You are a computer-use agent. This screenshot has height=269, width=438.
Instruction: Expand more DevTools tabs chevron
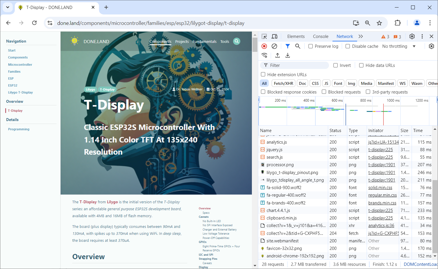[361, 36]
